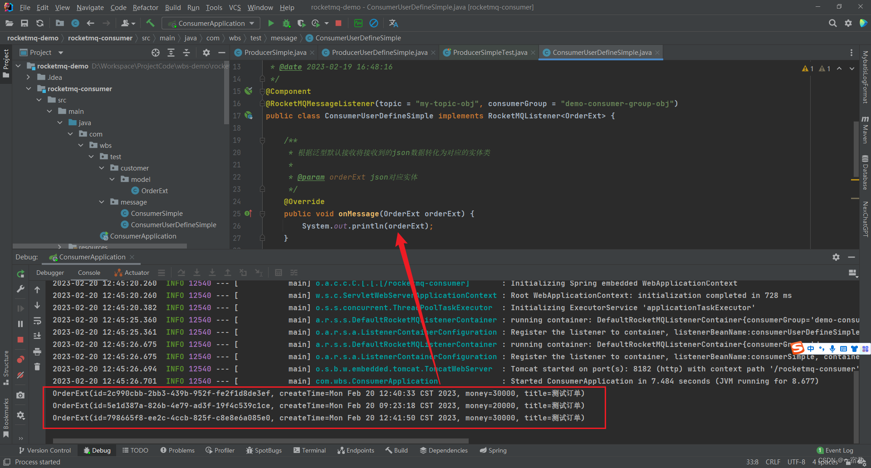Viewport: 871px width, 468px height.
Task: Rerun ConsumerApplication in Debug panel
Action: click(20, 273)
